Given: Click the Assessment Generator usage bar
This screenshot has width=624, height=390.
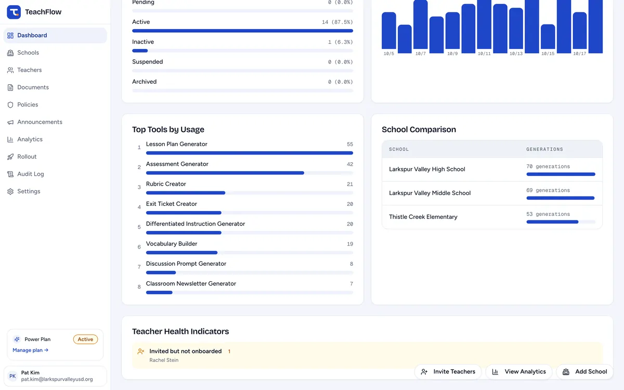Looking at the screenshot, I should pos(250,173).
